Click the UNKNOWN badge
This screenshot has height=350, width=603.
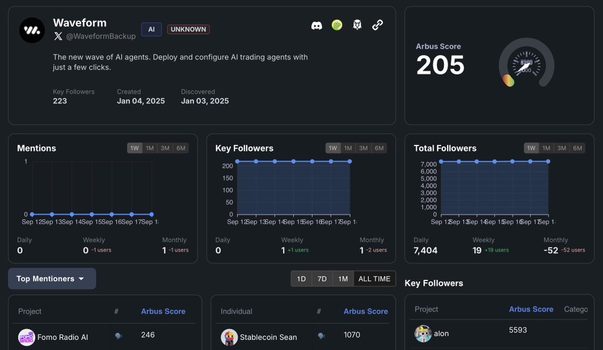(188, 29)
